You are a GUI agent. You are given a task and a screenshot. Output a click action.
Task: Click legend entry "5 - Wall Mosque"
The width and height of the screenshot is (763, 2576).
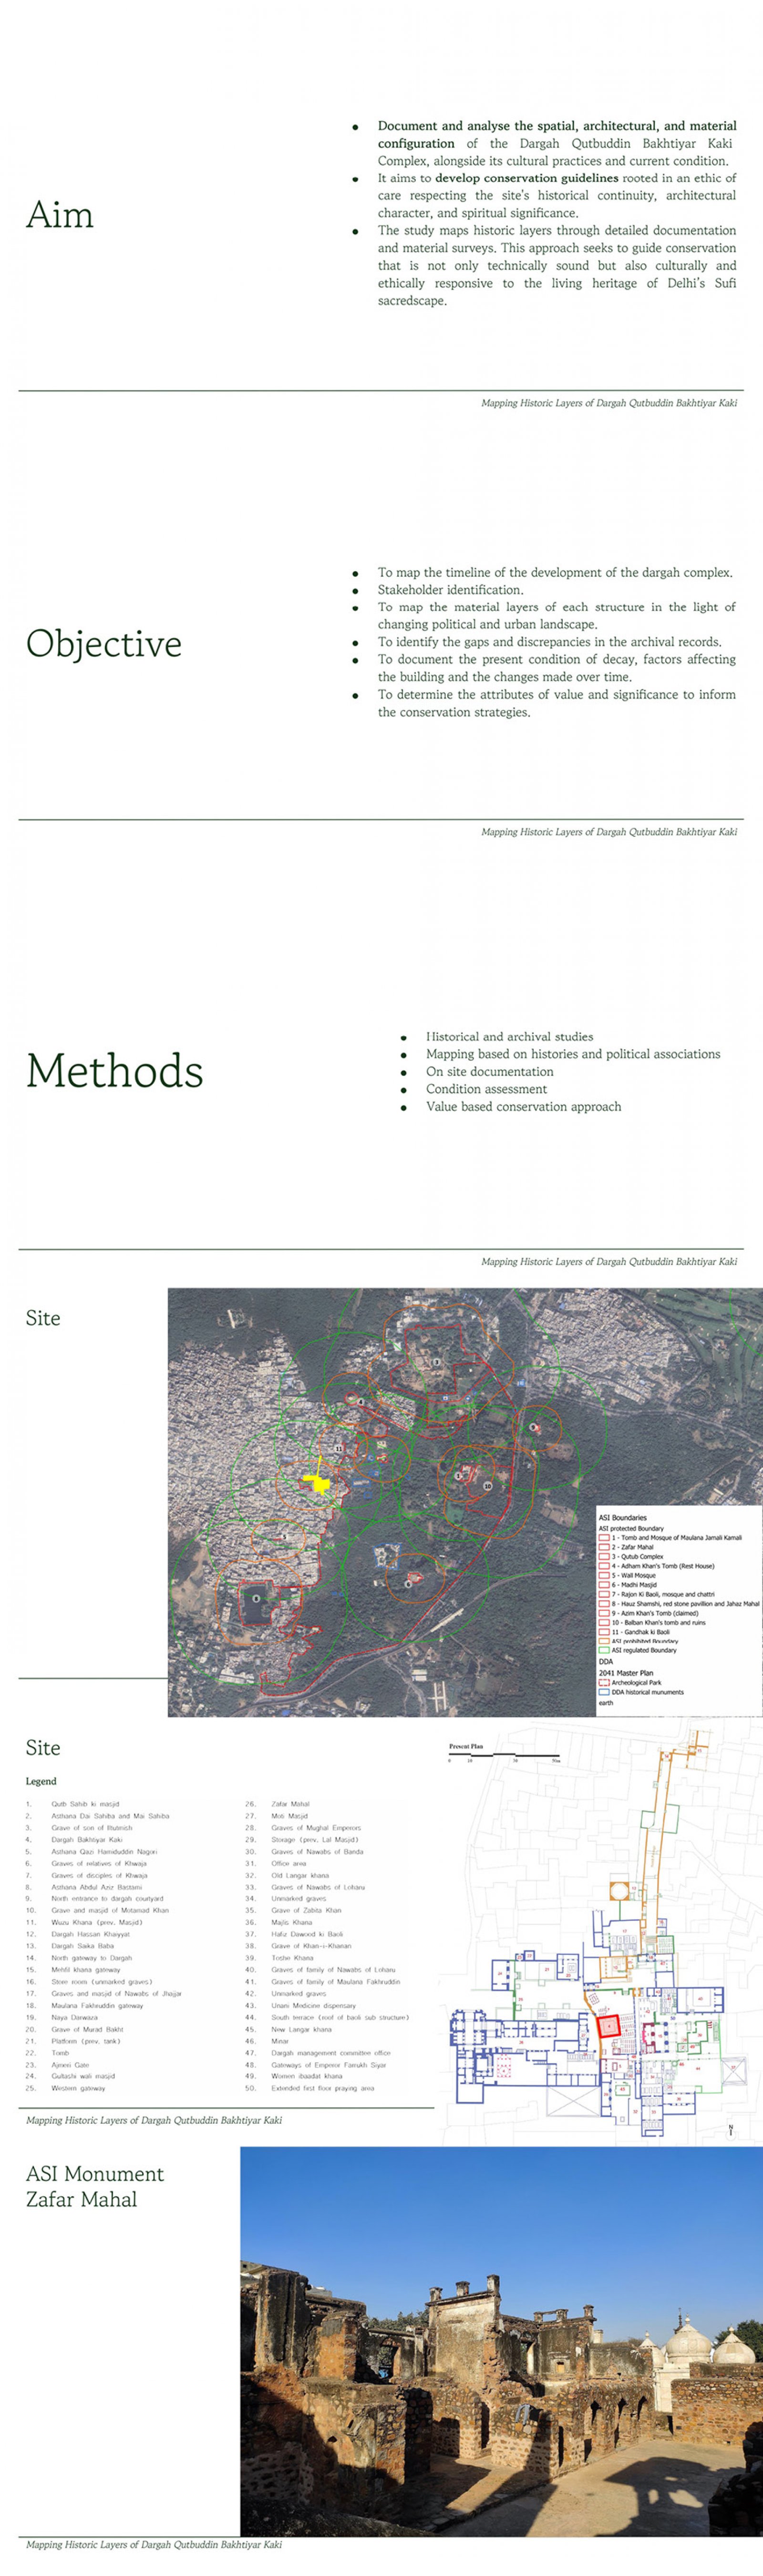(634, 1575)
